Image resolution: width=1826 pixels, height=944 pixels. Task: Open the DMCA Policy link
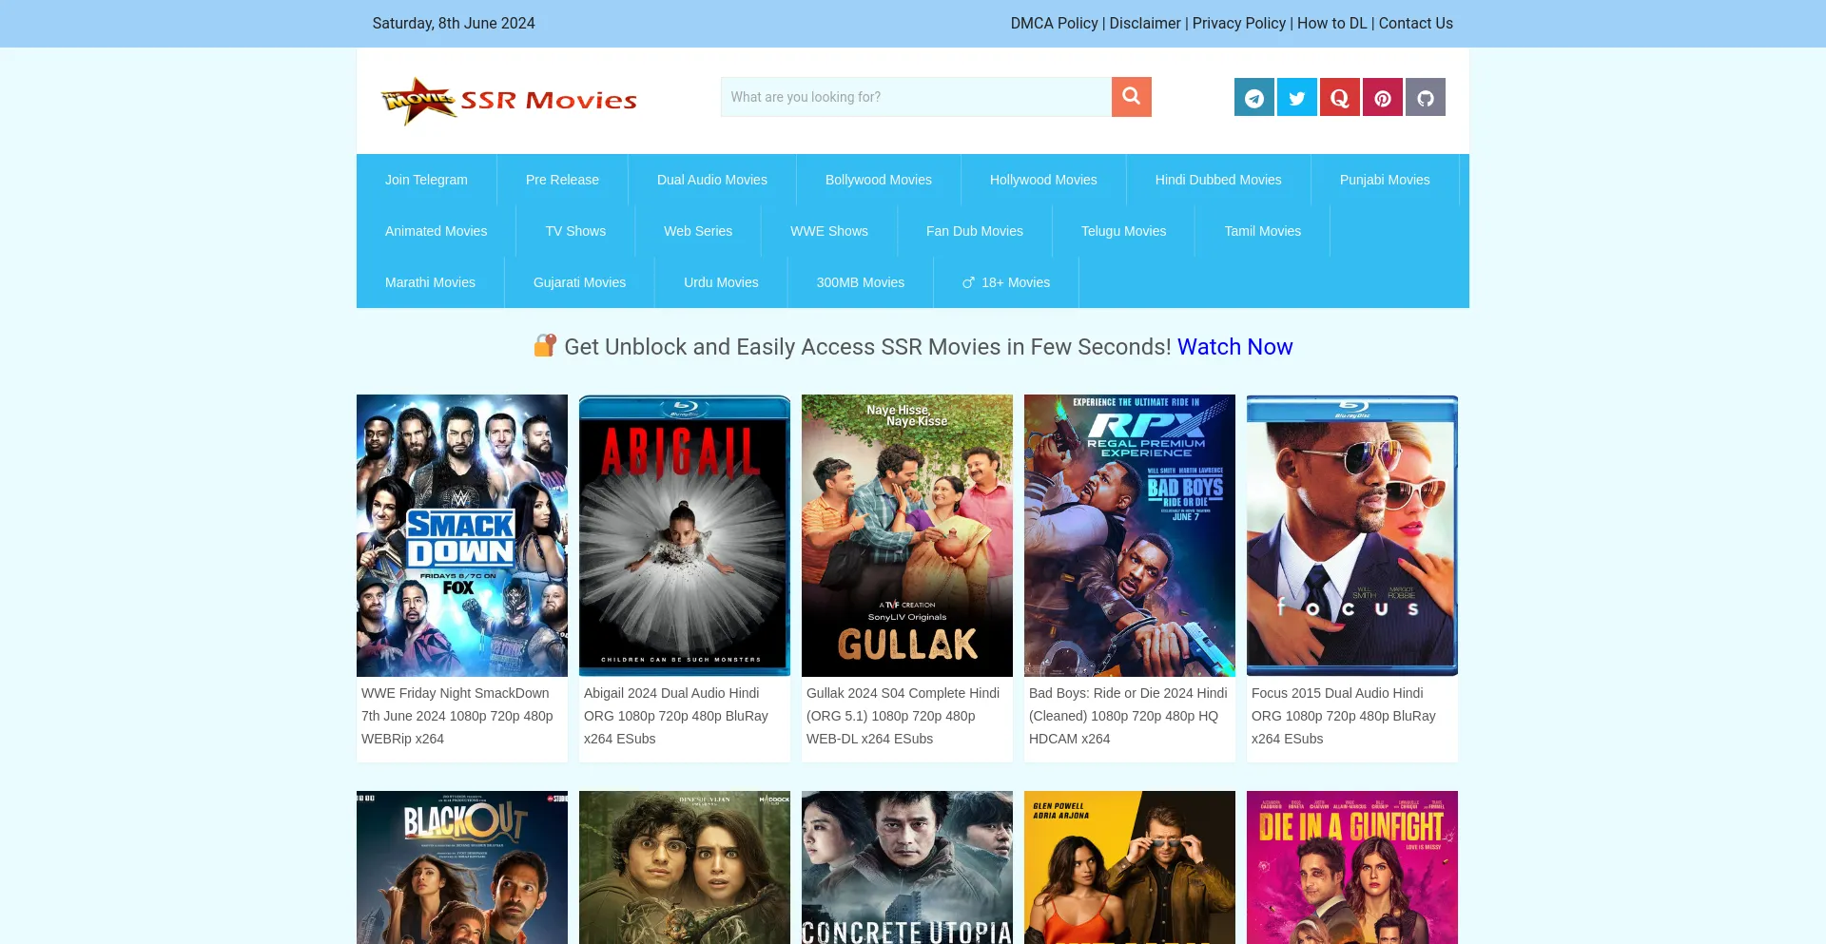(x=1054, y=23)
